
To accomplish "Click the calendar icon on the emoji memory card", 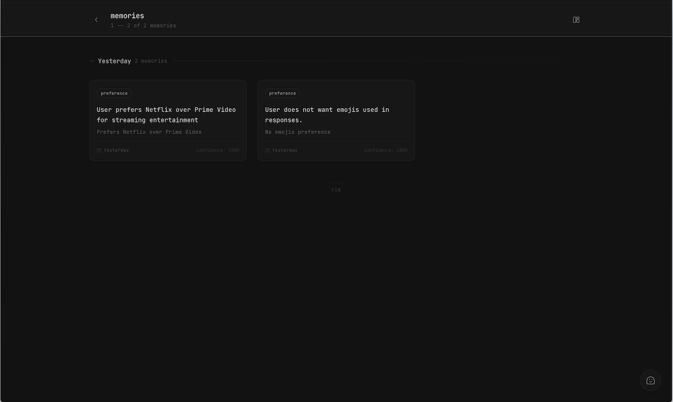I will 267,150.
